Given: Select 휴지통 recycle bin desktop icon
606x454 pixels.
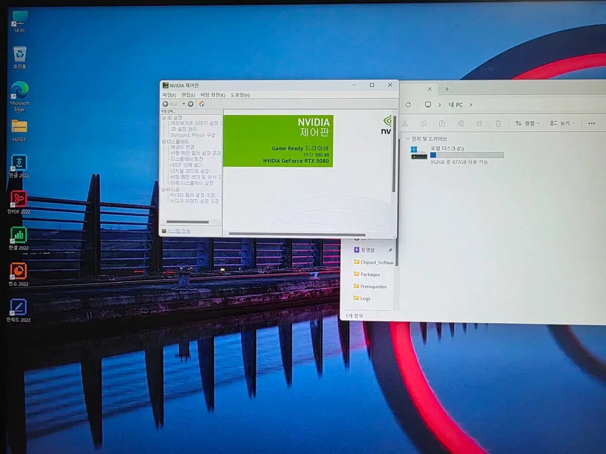Looking at the screenshot, I should click(x=20, y=58).
